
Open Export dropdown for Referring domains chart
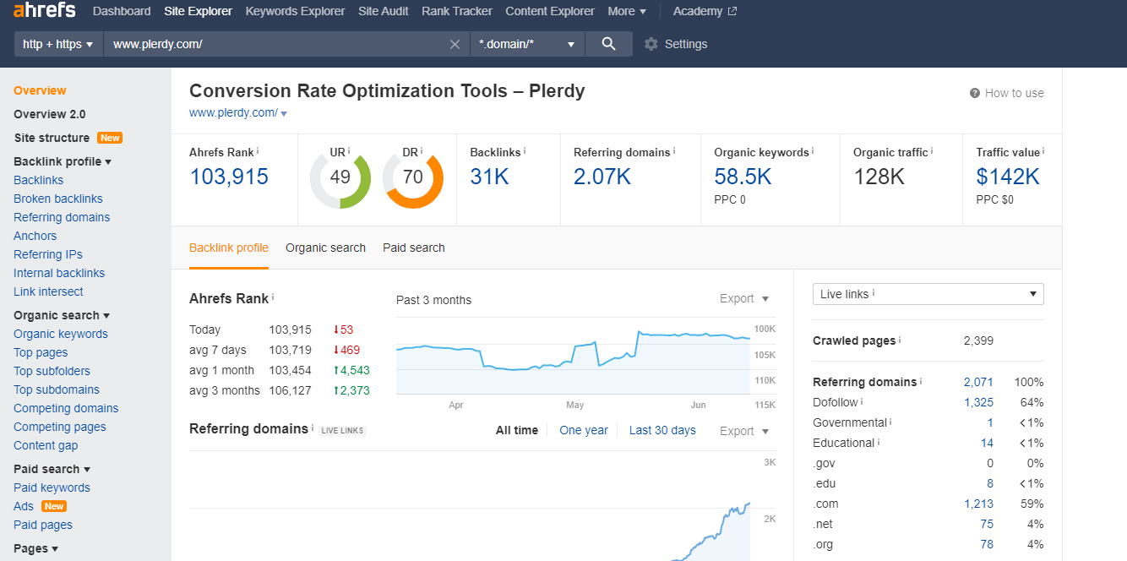tap(744, 431)
